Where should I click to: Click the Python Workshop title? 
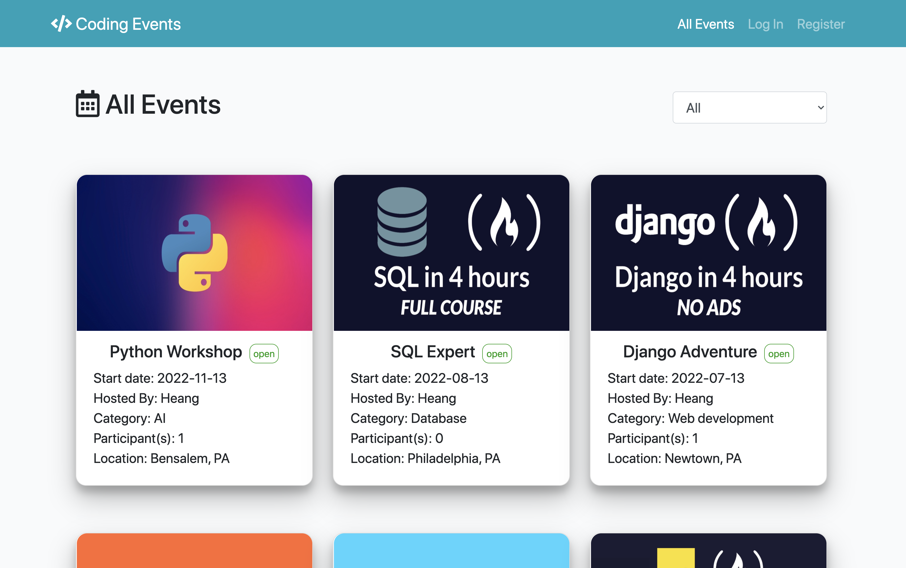coord(176,352)
